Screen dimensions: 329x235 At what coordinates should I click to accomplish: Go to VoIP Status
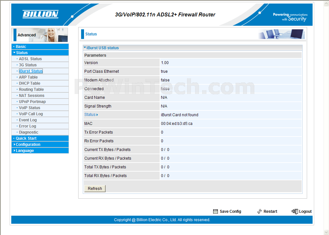[30, 108]
